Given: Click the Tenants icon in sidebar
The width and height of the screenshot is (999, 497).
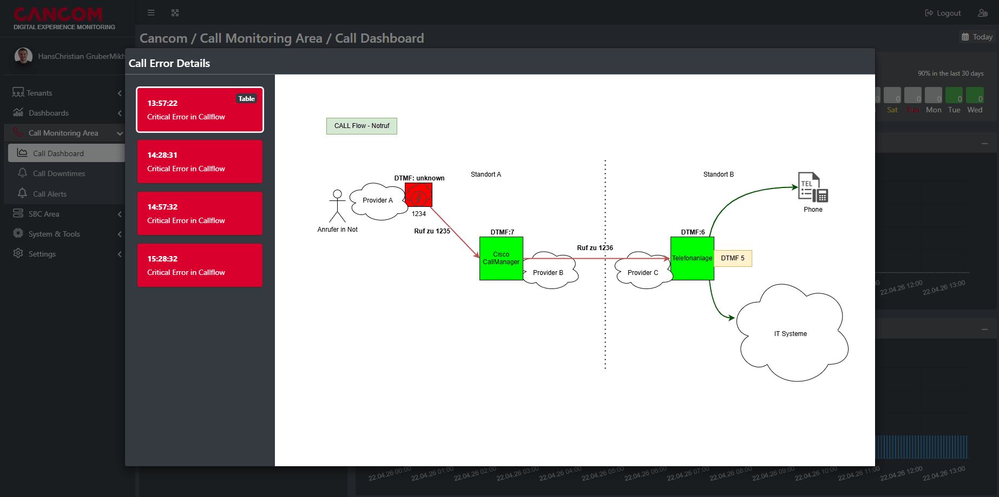Looking at the screenshot, I should tap(18, 92).
